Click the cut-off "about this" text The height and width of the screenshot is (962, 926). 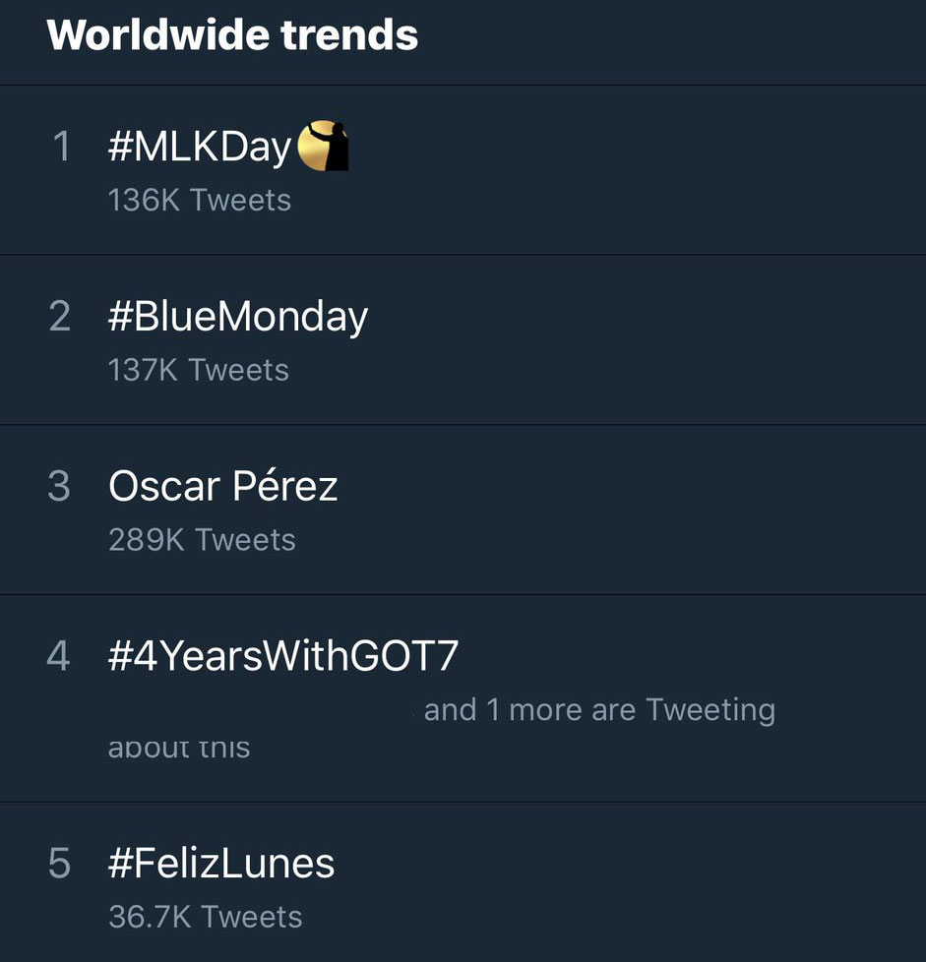pyautogui.click(x=179, y=748)
